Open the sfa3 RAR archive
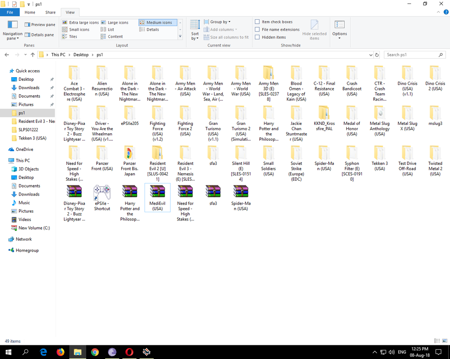Viewport: 450px width, 359px height. [x=213, y=195]
